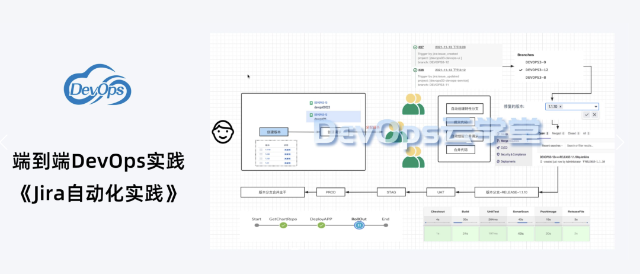
Task: Click the version list table thumbnail
Action: click(x=276, y=153)
